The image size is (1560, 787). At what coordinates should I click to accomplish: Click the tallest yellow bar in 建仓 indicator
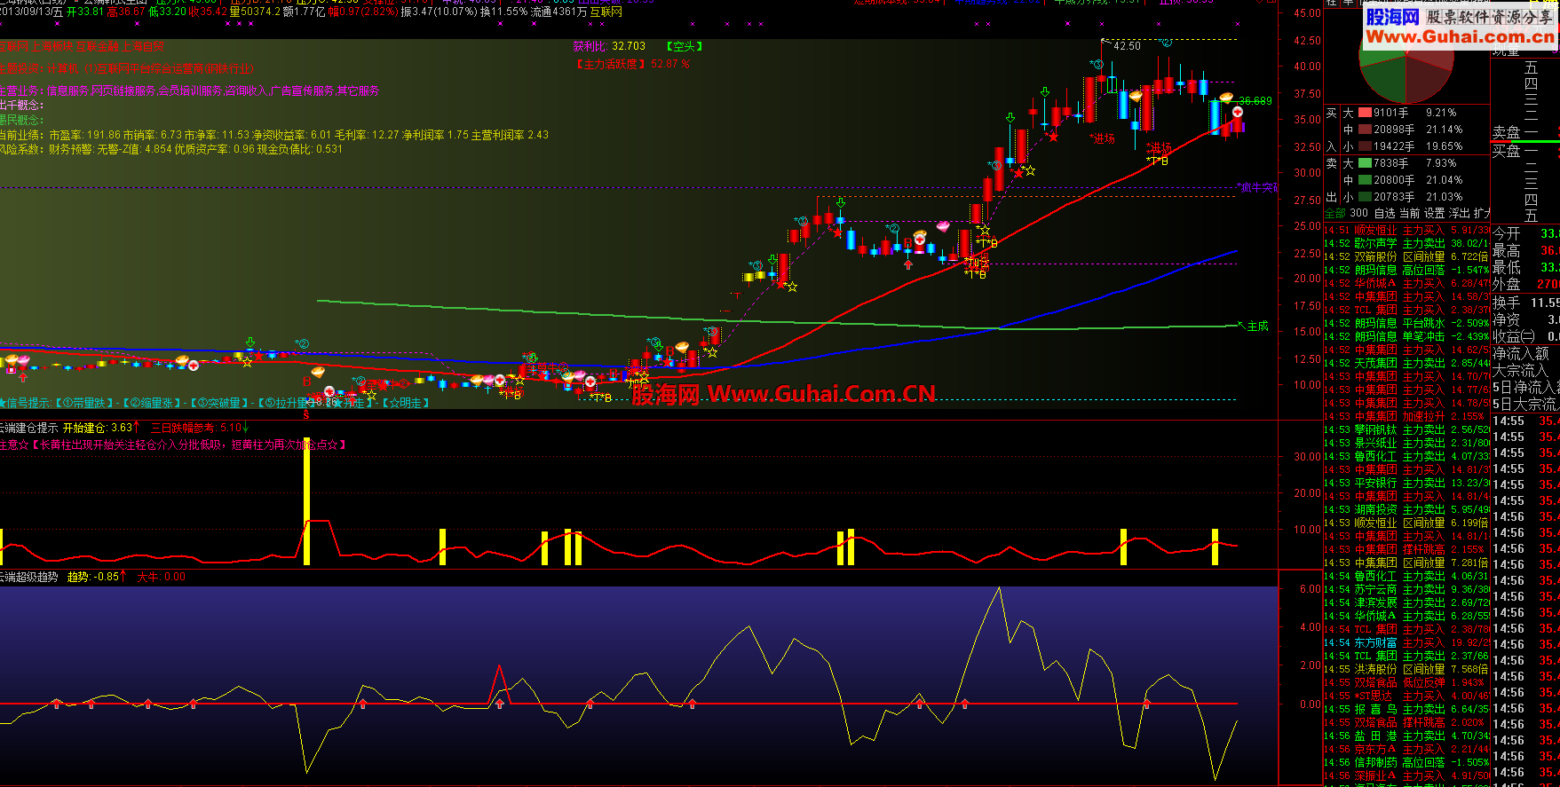pyautogui.click(x=307, y=501)
